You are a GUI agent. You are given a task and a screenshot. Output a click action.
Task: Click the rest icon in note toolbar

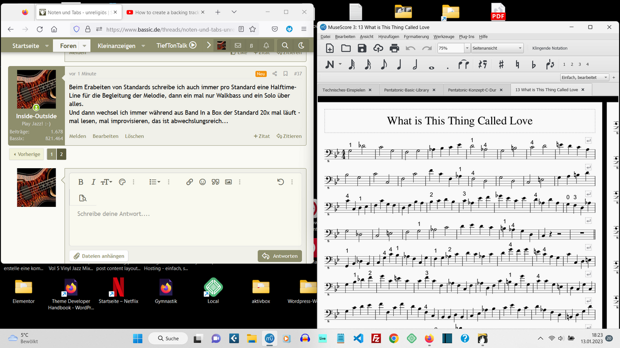(x=482, y=65)
